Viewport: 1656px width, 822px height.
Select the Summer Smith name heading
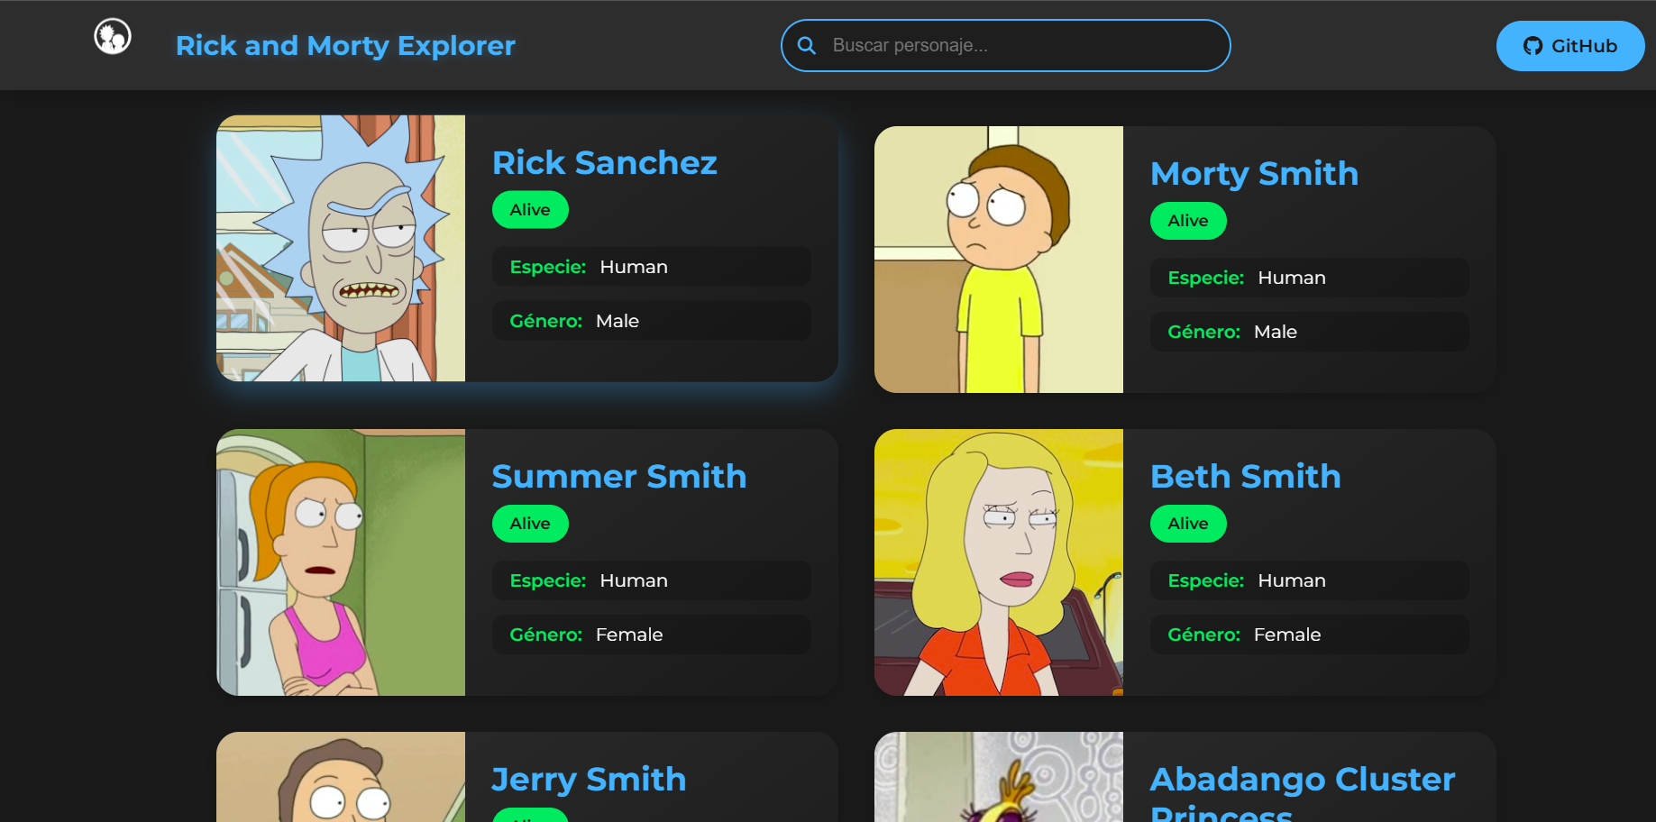619,476
